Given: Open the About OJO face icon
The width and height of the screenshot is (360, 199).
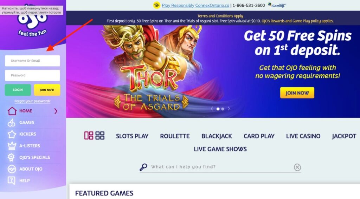Looking at the screenshot, I should coord(12,169).
